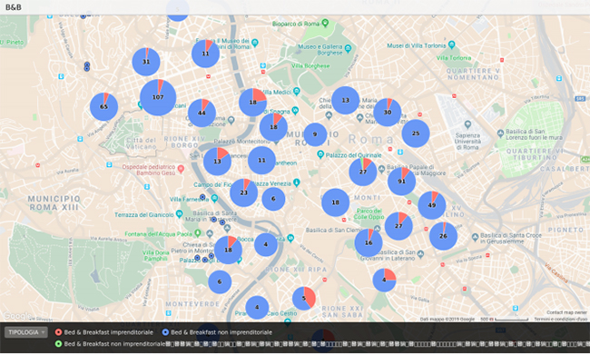This screenshot has width=590, height=355.
Task: Click the Fontana dell'Acqua Paola pin
Action: (197, 233)
